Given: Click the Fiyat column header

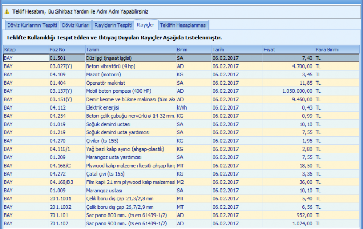Looking at the screenshot, I should (288, 50).
